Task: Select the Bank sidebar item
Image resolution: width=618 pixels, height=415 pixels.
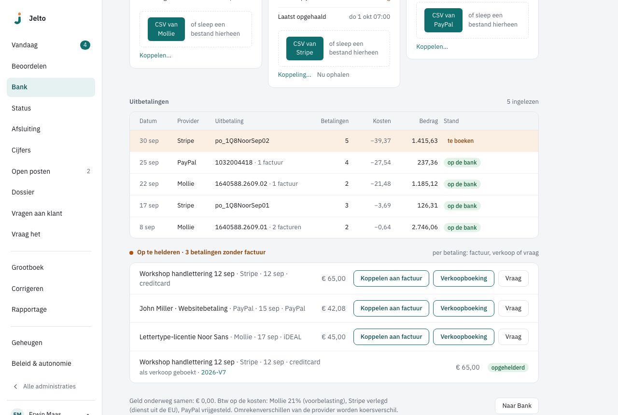Action: pyautogui.click(x=51, y=87)
